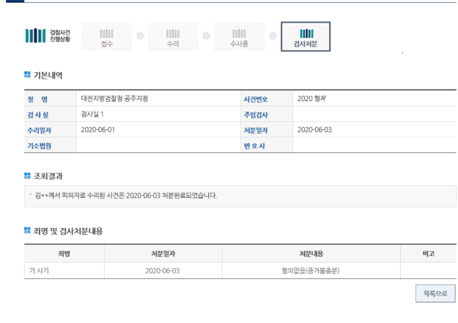Screen dimensions: 458x323
Task: Click the 죄명 column header
Action: pos(64,254)
